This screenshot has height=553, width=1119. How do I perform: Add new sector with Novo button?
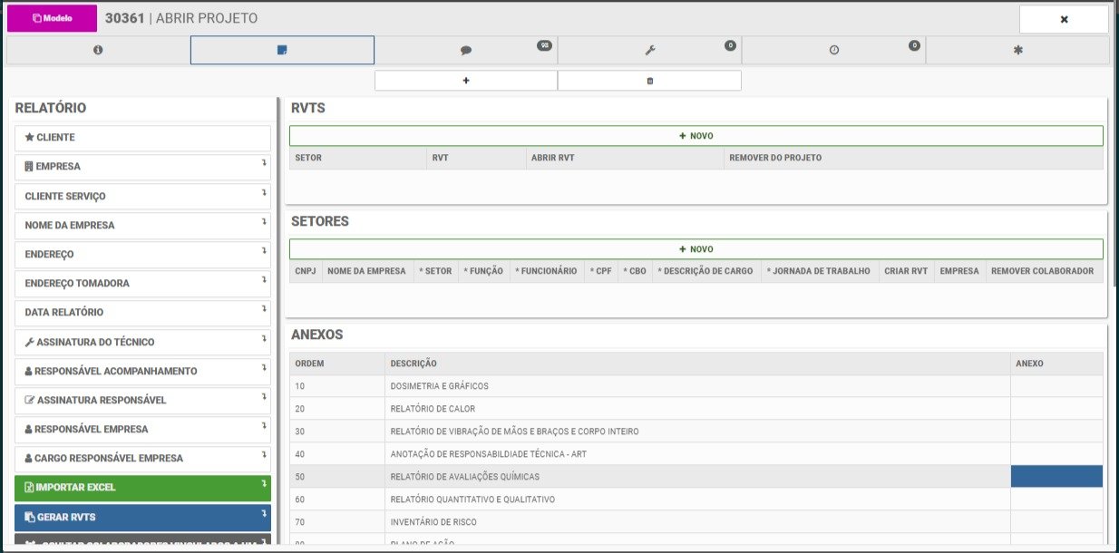696,249
